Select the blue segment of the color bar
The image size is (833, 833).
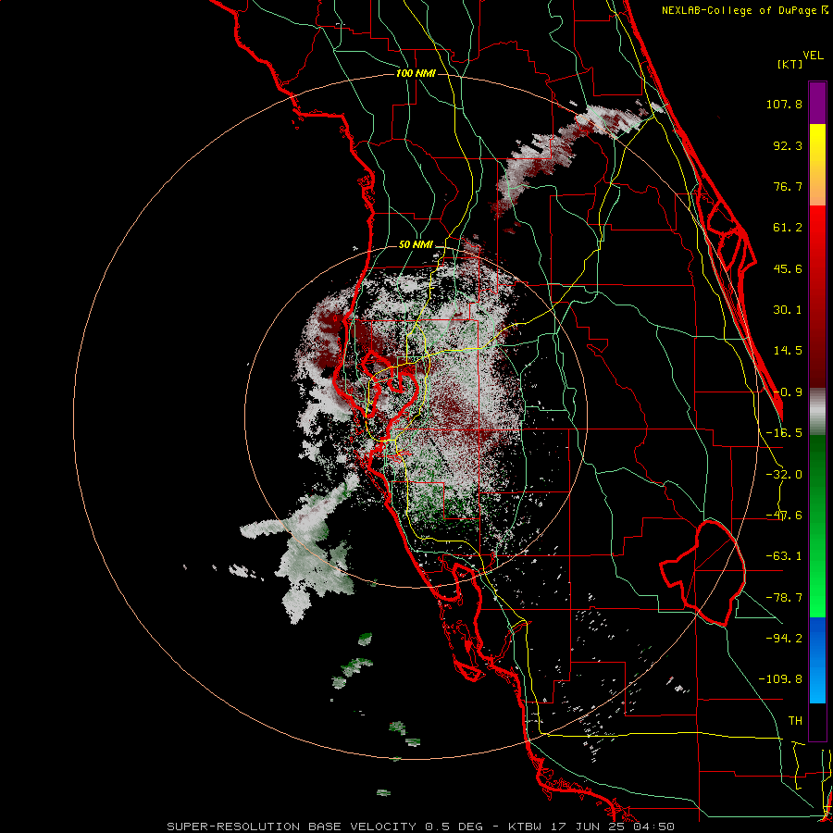tap(817, 660)
